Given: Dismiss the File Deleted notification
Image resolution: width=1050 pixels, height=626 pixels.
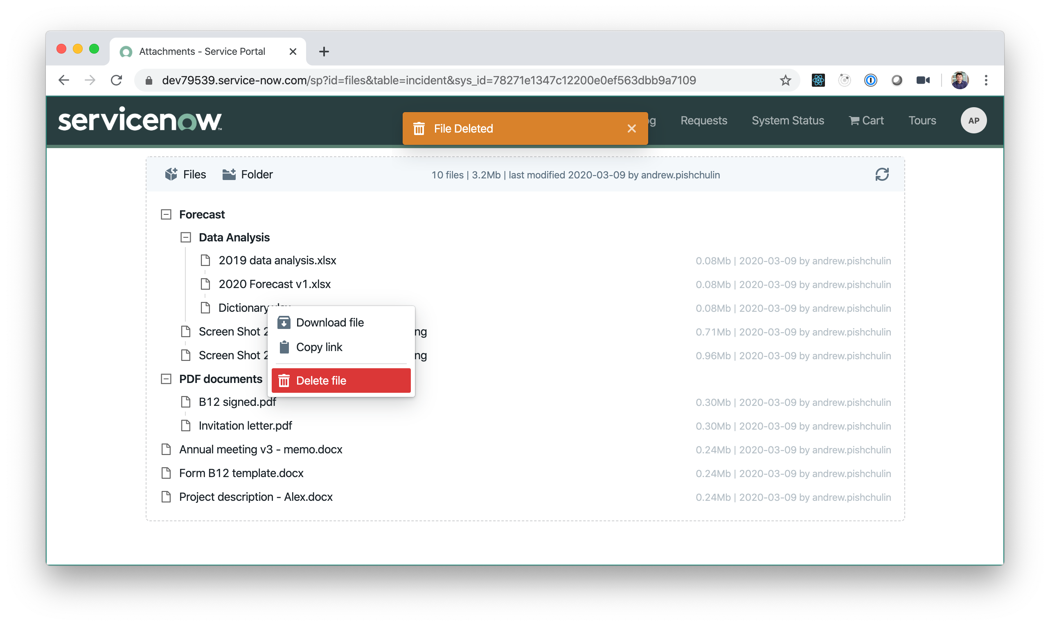Looking at the screenshot, I should tap(631, 128).
